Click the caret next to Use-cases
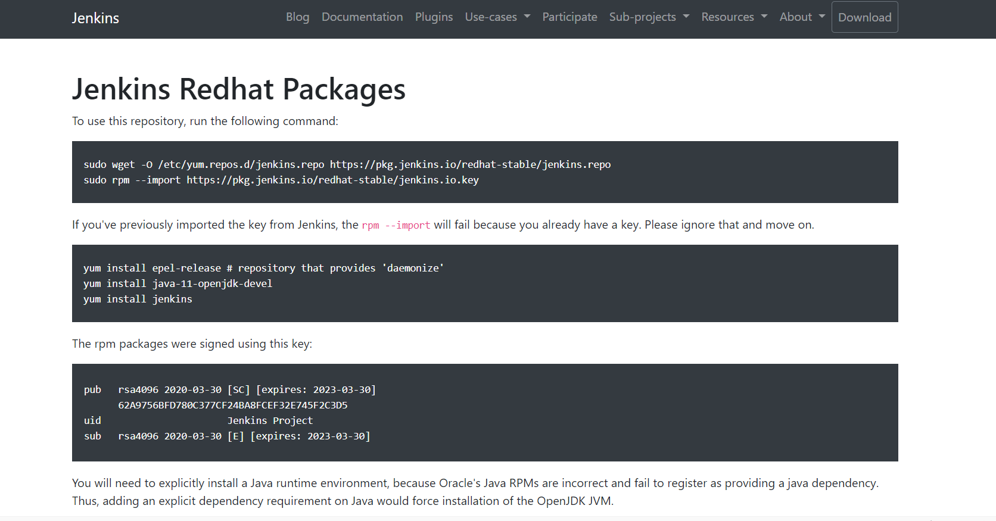This screenshot has height=521, width=996. [527, 17]
